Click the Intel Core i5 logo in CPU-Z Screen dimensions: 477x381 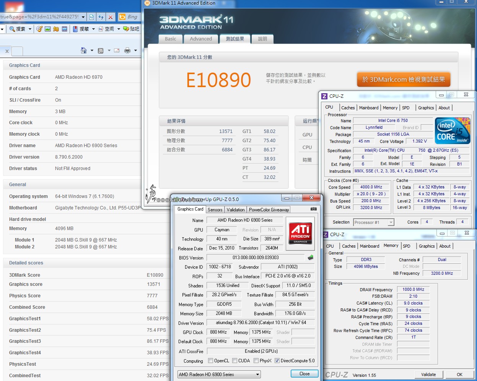click(453, 131)
